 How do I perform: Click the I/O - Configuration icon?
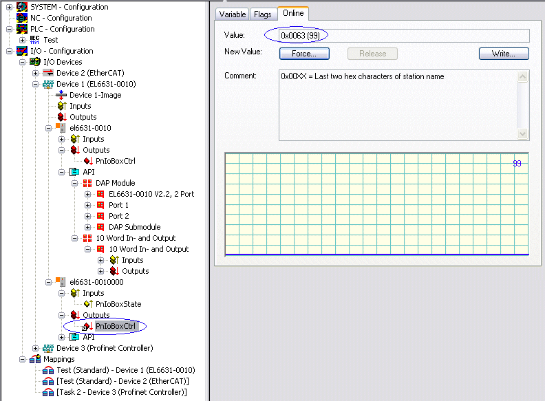click(x=22, y=51)
